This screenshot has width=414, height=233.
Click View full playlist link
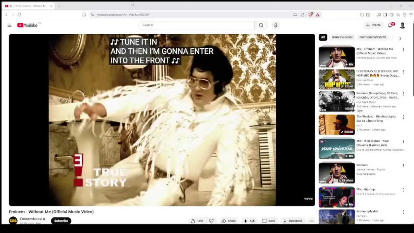tap(366, 174)
